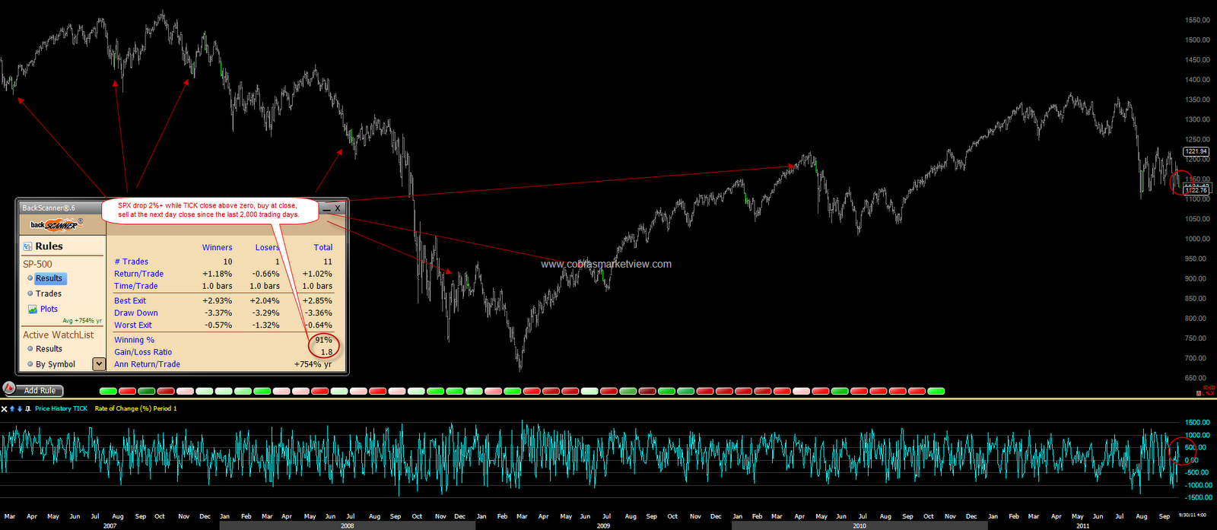Click the red icon left of Add Rule
Image resolution: width=1217 pixels, height=530 pixels.
click(9, 388)
